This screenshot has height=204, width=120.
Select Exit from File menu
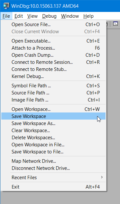pos(53,187)
